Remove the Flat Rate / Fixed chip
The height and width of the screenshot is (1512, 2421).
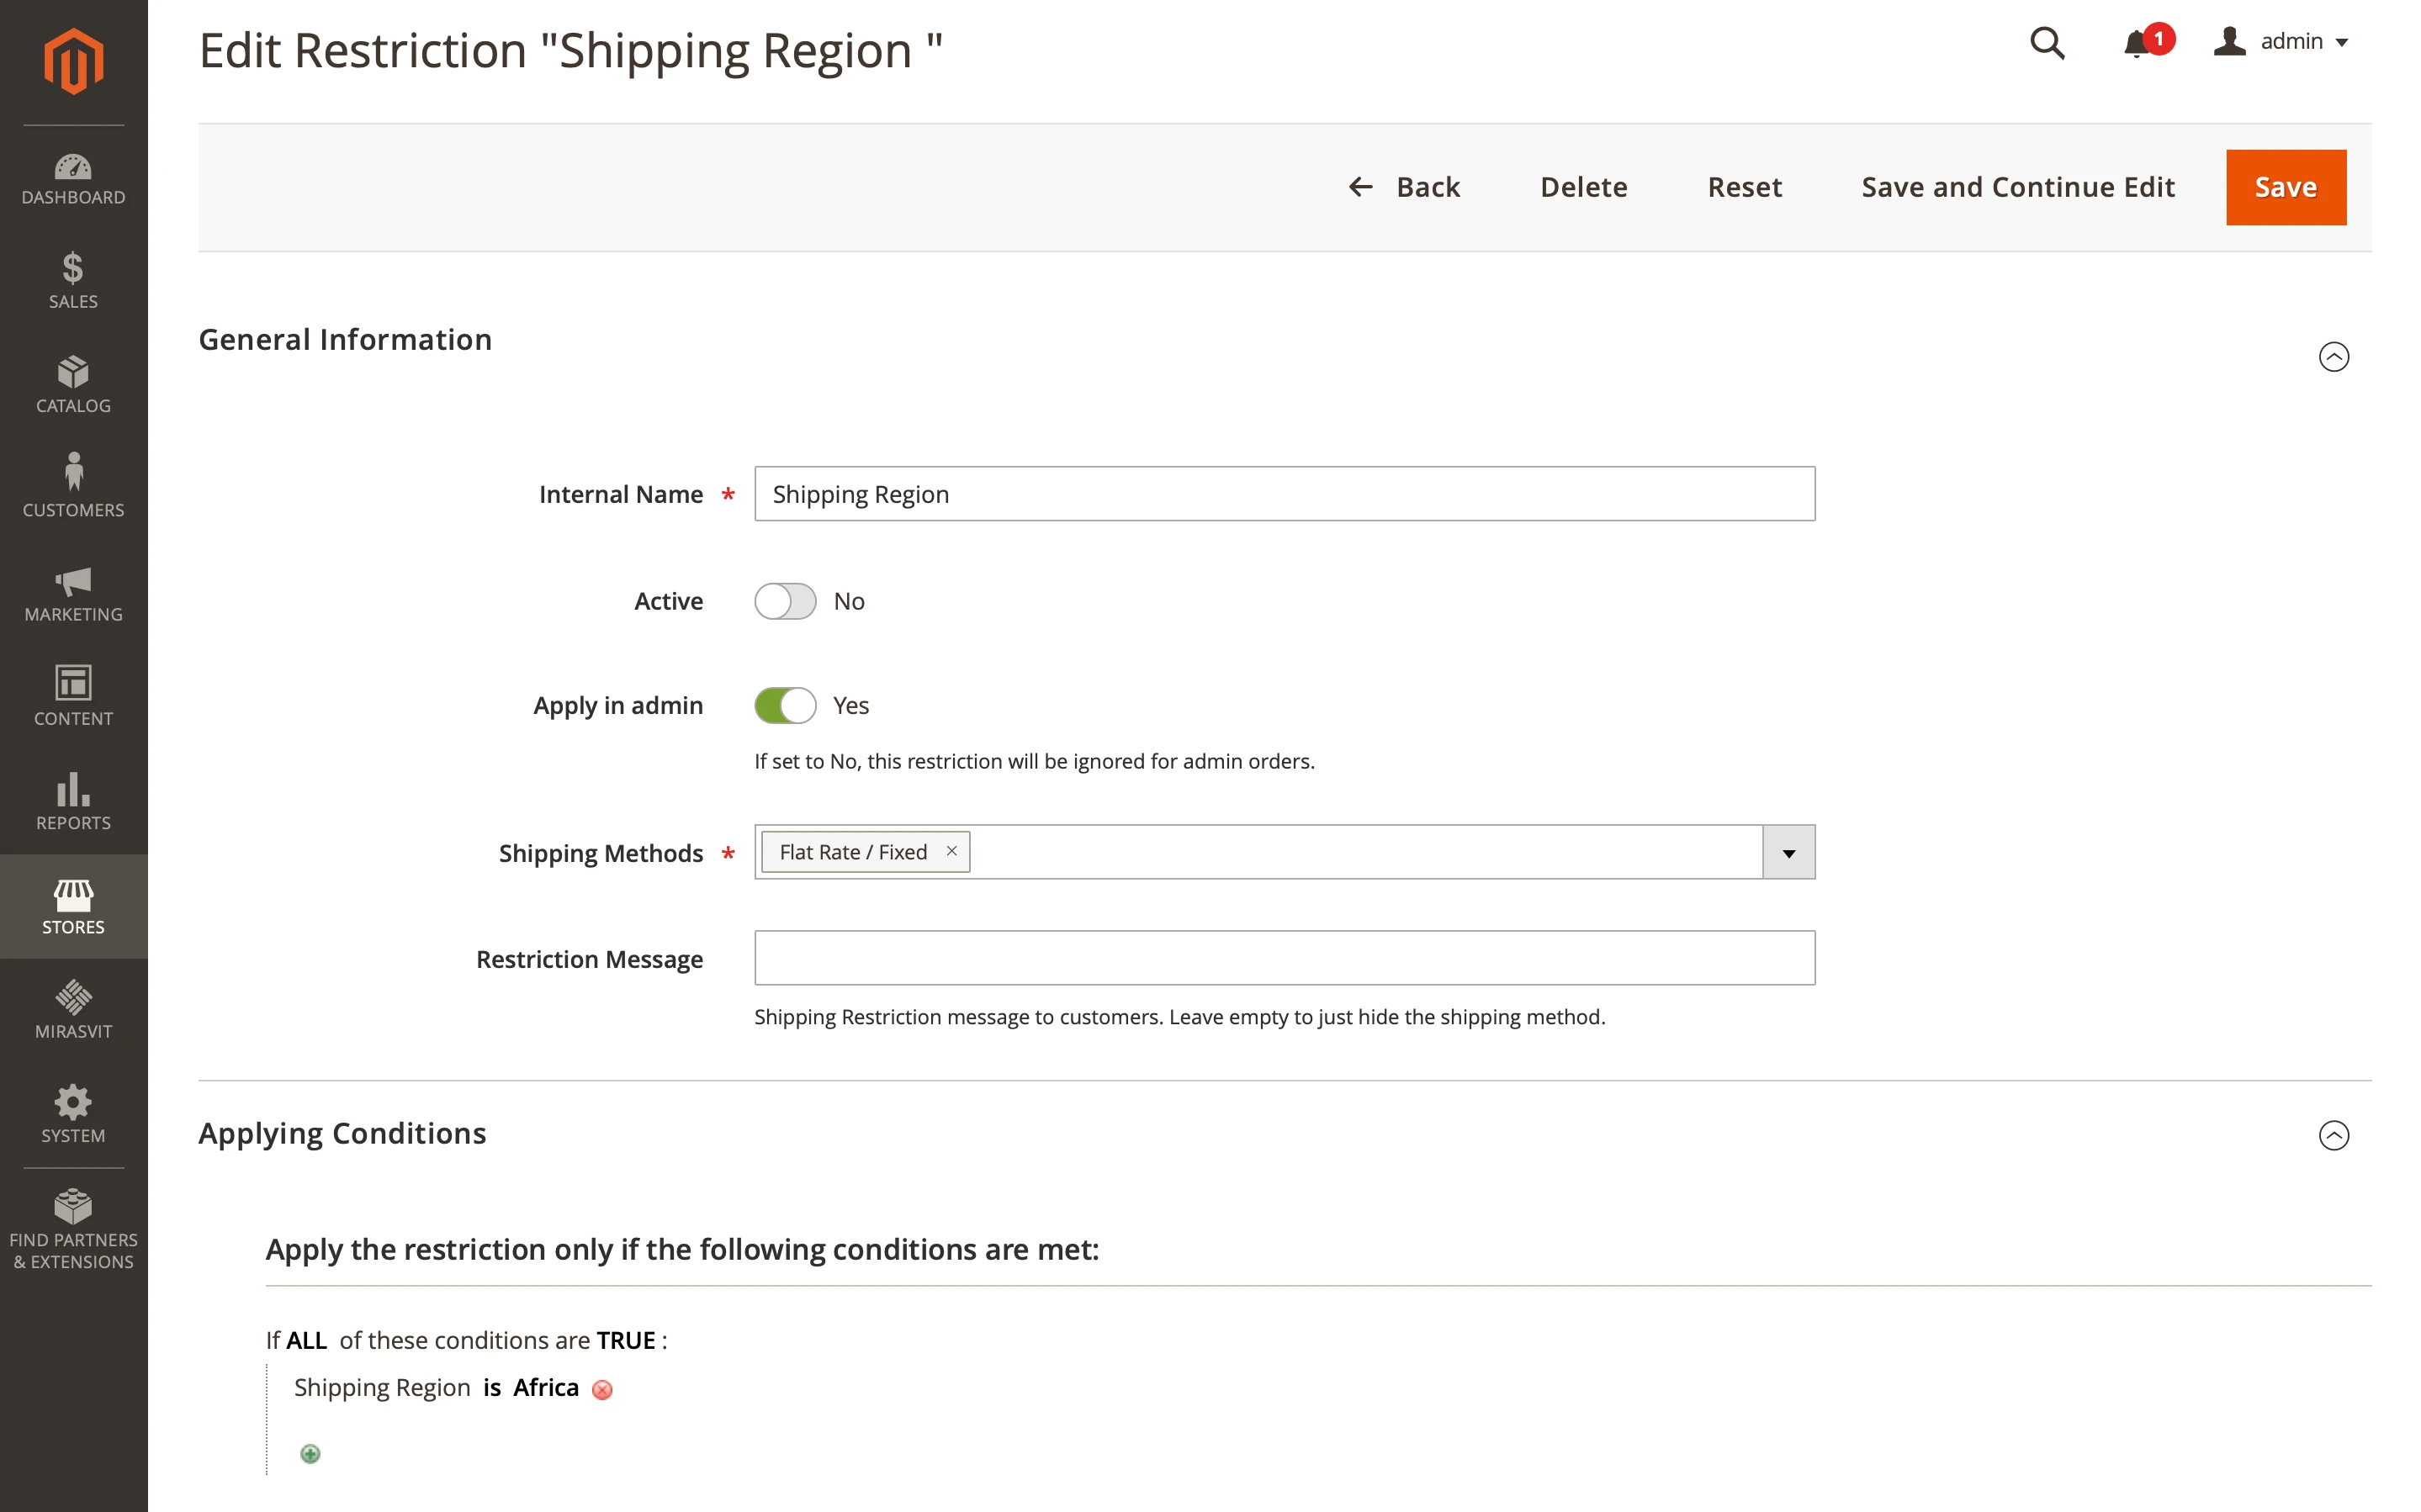pyautogui.click(x=950, y=851)
